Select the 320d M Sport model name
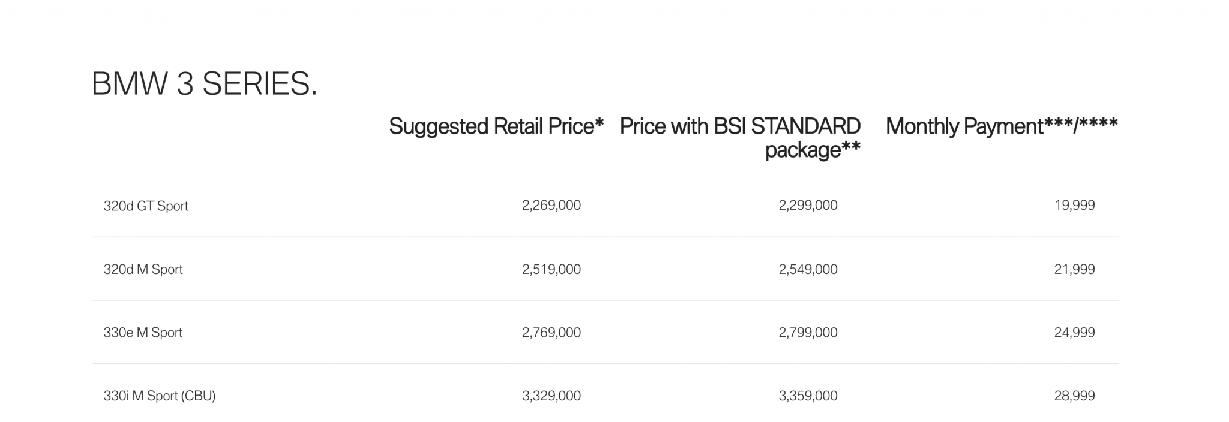This screenshot has height=422, width=1229. 143,270
